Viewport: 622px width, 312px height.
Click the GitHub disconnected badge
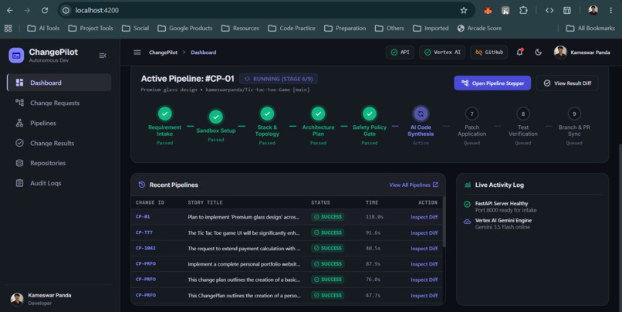click(x=489, y=53)
